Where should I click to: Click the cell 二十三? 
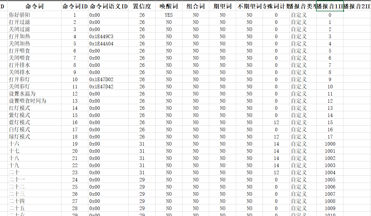35,194
